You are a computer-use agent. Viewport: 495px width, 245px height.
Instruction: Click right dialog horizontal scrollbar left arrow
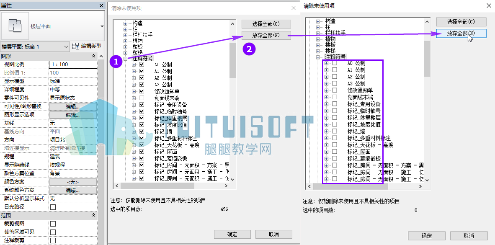coord(310,187)
